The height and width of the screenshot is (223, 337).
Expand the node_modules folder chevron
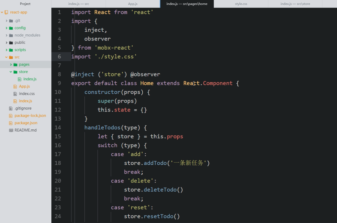(7, 35)
